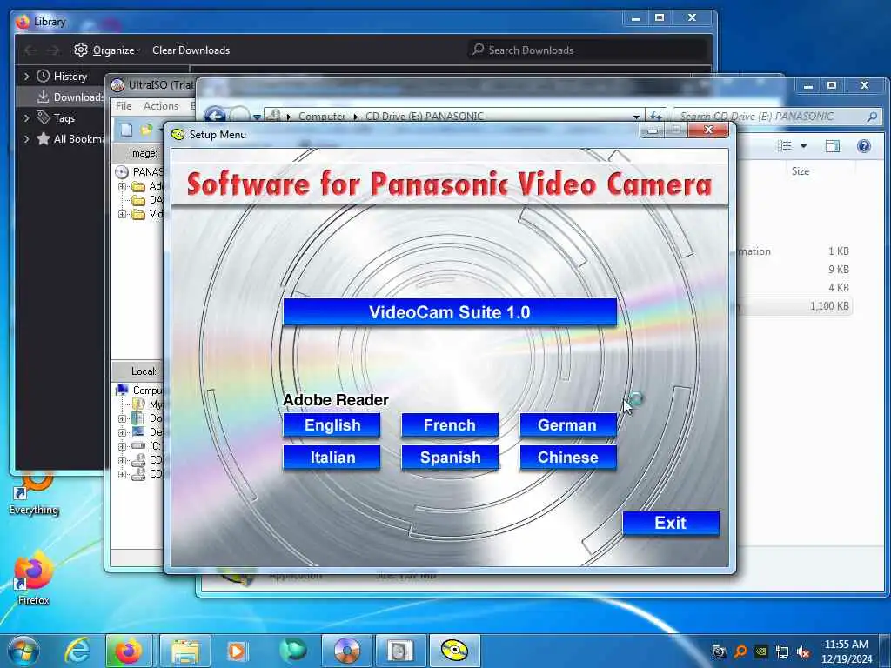Image resolution: width=891 pixels, height=668 pixels.
Task: Open Organize menu in Library window
Action: click(x=107, y=50)
